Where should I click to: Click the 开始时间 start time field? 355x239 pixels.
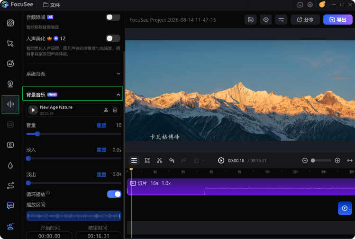(x=49, y=236)
